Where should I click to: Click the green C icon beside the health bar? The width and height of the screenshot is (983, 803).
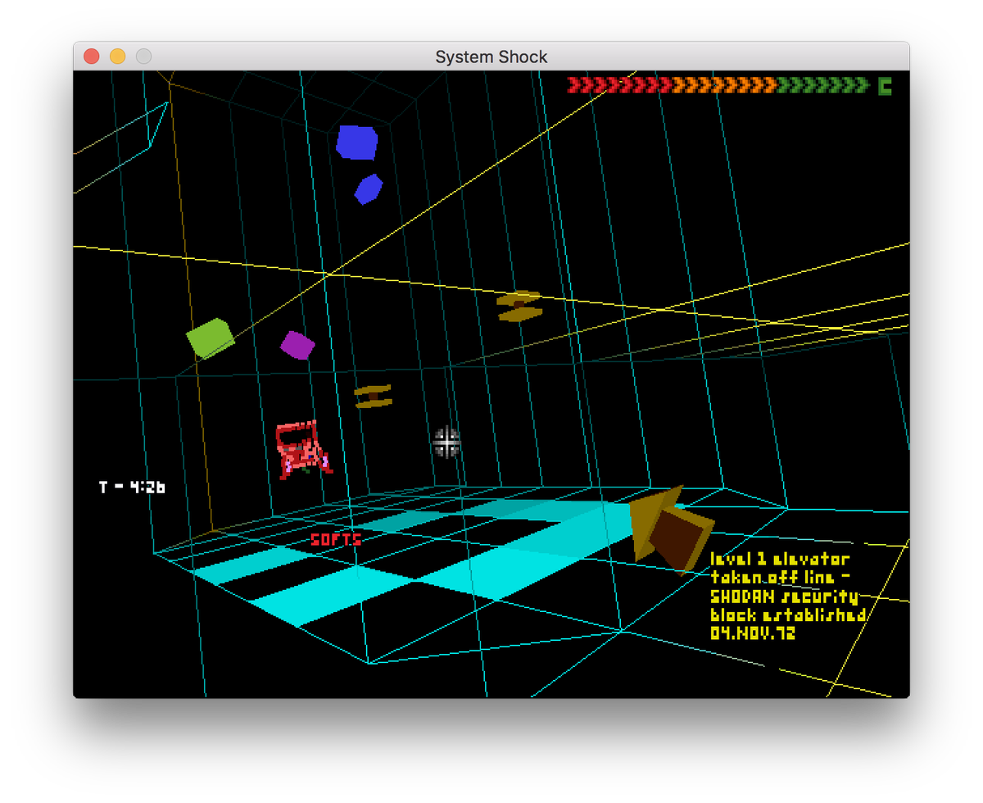[885, 85]
